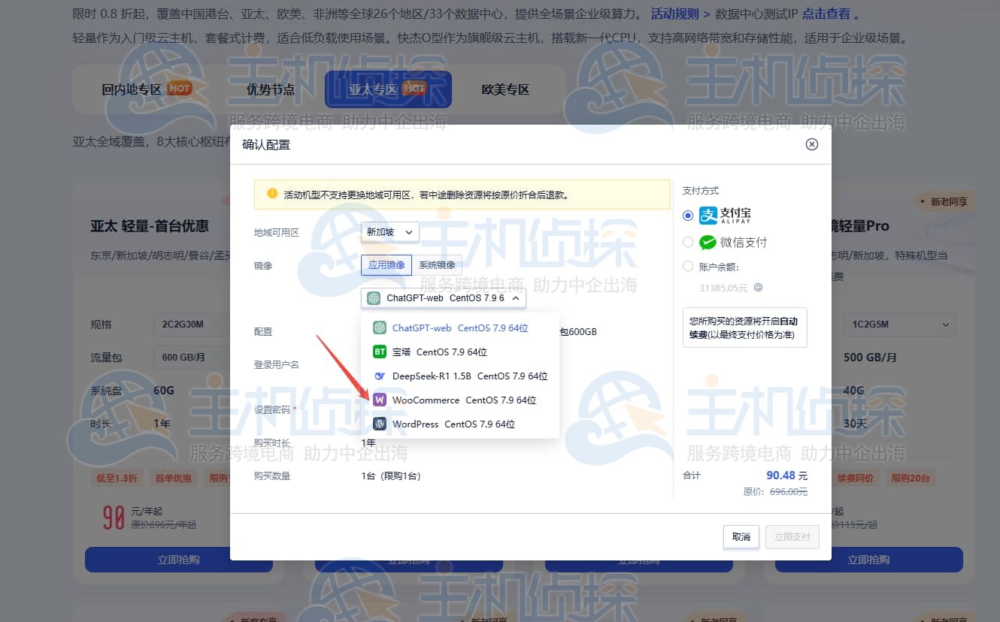Click the green 宝塔 BT icon

pos(380,352)
